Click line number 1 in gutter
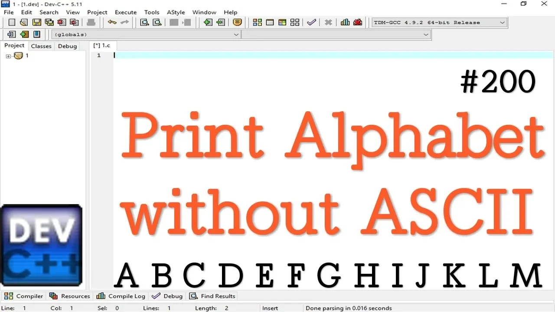 tap(99, 55)
